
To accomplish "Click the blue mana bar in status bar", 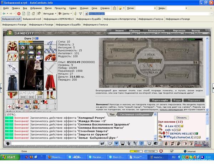I will tap(151, 151).
